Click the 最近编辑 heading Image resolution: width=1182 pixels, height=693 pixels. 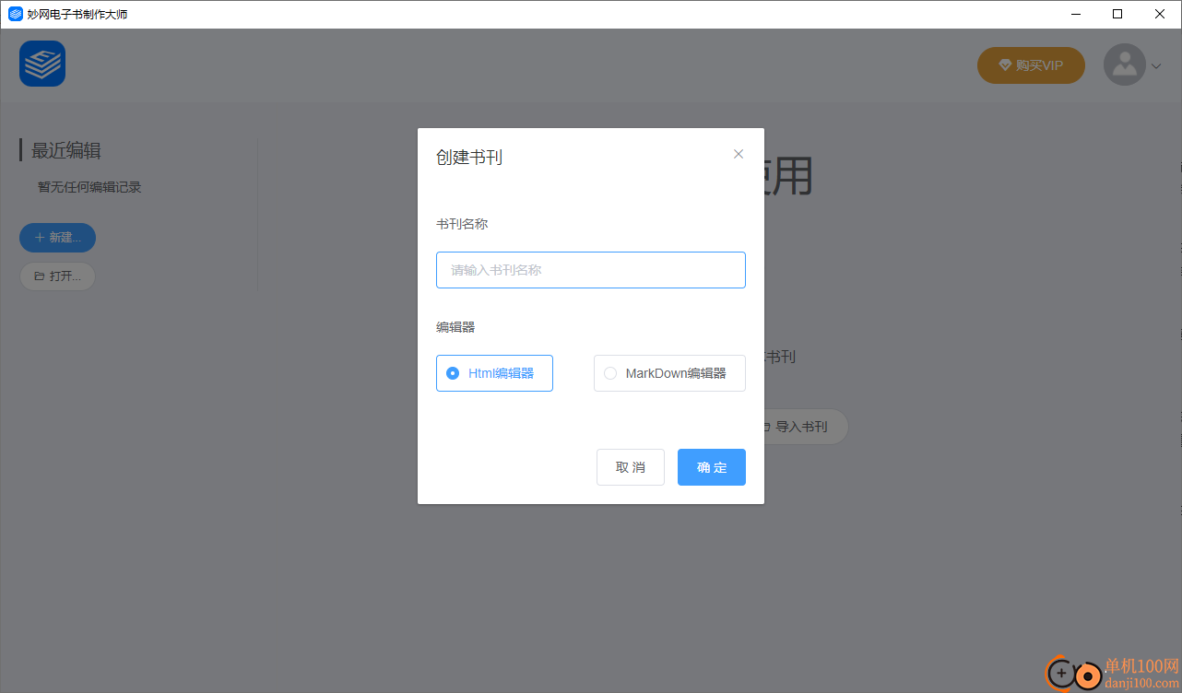coord(66,150)
